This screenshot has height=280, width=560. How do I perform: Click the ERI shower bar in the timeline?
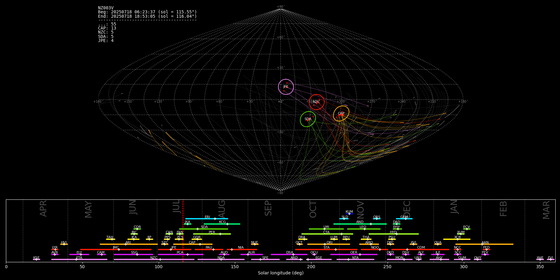pyautogui.click(x=207, y=219)
